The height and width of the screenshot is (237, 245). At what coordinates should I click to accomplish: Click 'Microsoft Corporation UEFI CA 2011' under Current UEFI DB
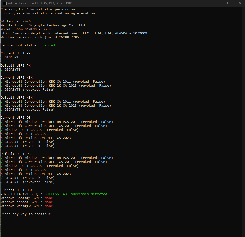pos(39,126)
